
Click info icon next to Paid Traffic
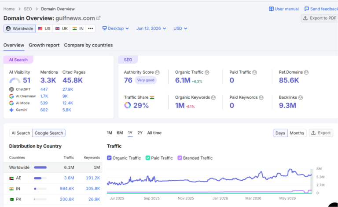coord(254,72)
